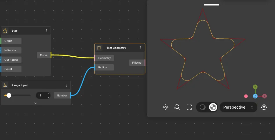The height and width of the screenshot is (140, 275).
Task: Open viewport settings gear
Action: (x=264, y=107)
